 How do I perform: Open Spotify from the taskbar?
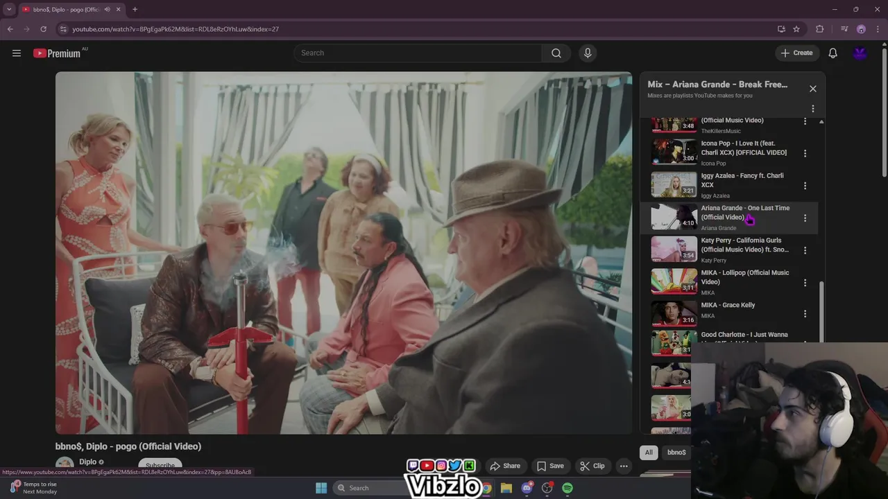567,488
